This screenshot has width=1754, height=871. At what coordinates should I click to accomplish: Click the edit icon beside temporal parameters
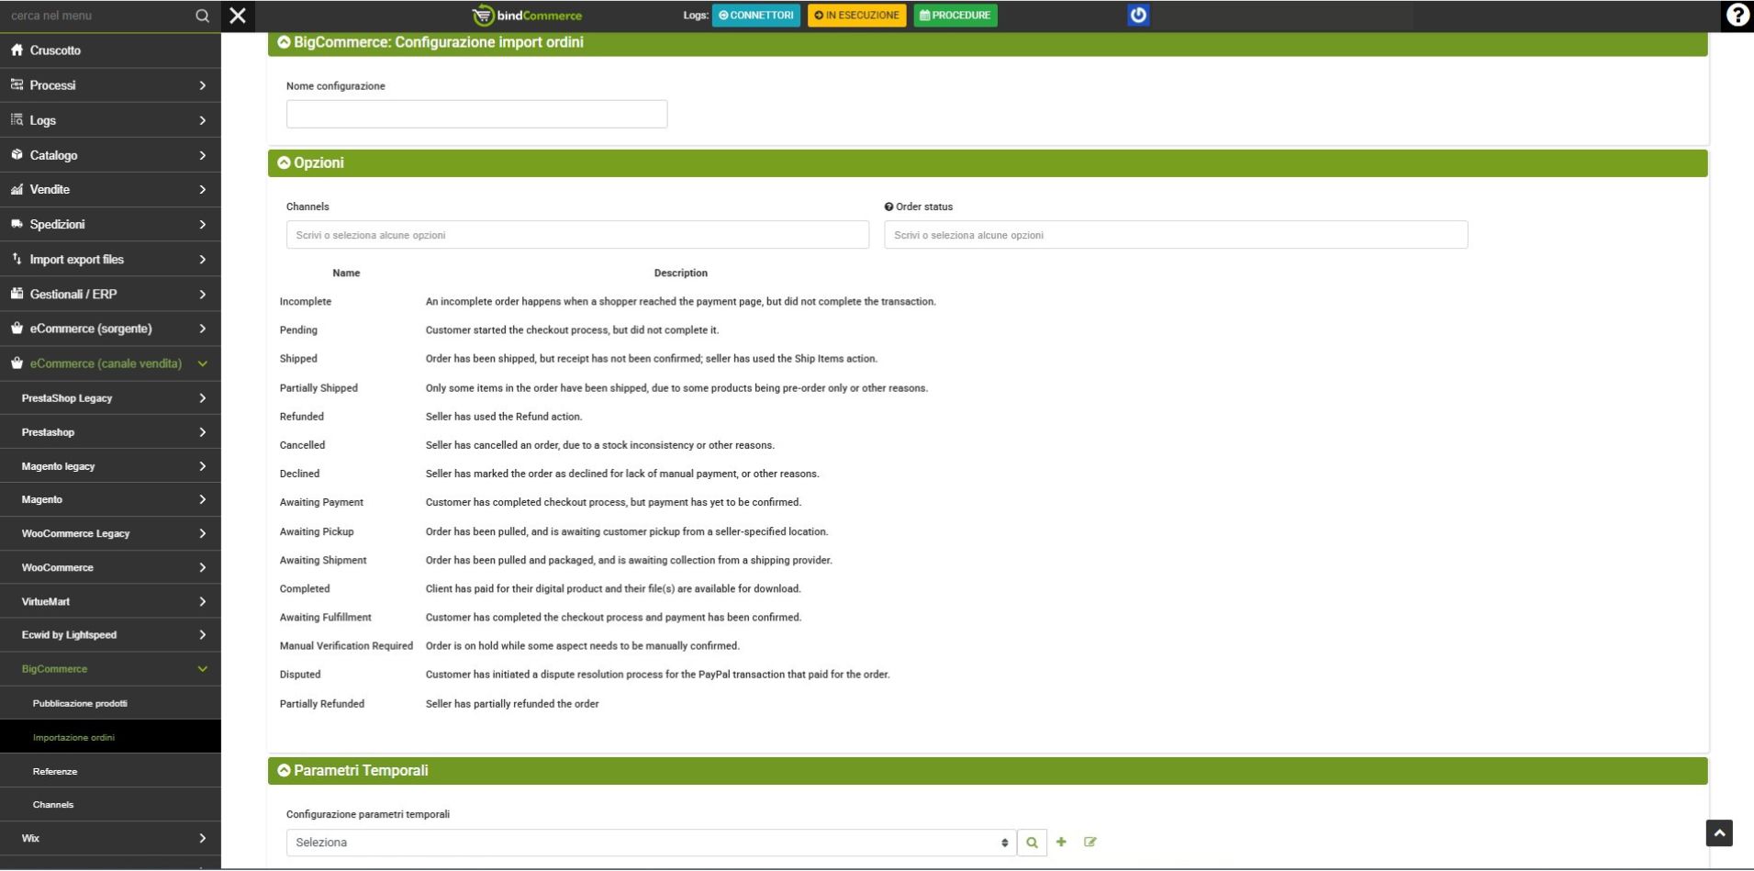tap(1089, 842)
